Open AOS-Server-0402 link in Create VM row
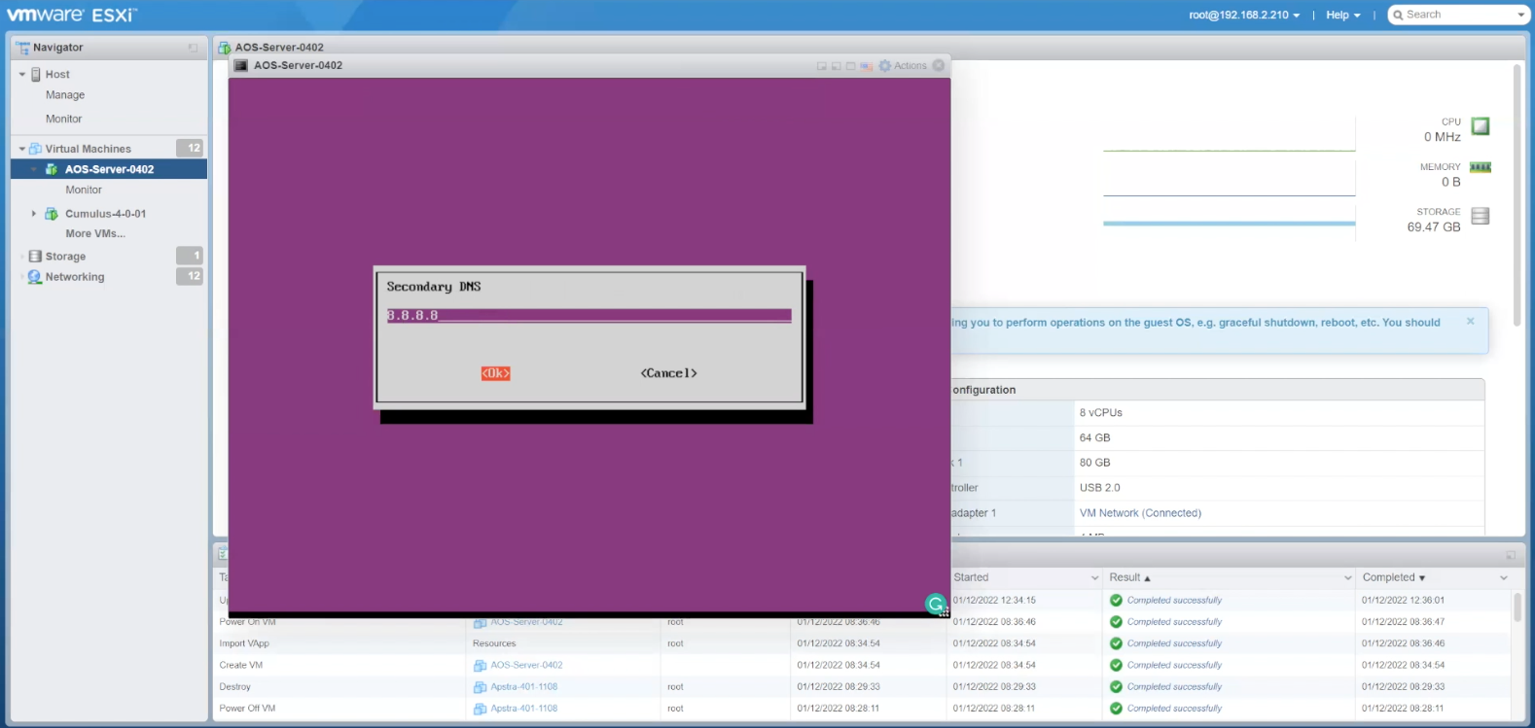This screenshot has height=728, width=1535. pyautogui.click(x=526, y=666)
